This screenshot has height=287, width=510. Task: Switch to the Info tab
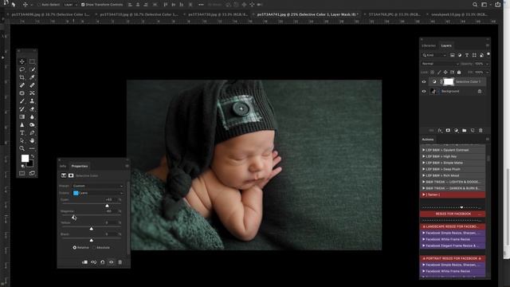point(63,166)
